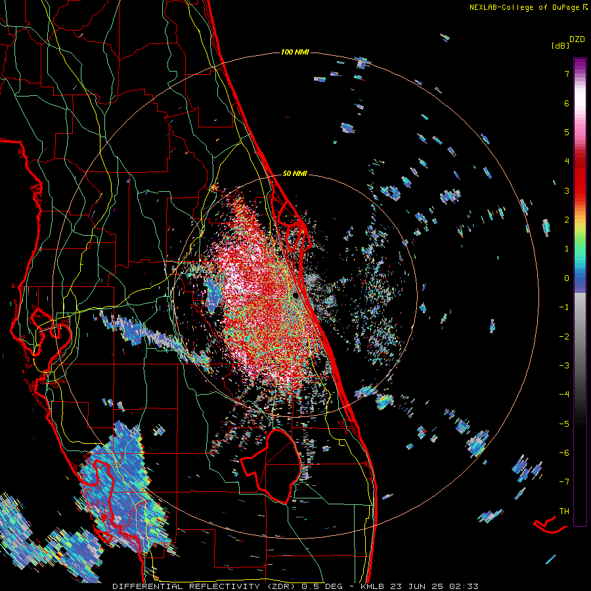Image resolution: width=591 pixels, height=591 pixels.
Task: Click the -5 dB tick label on the scale
Action: (564, 424)
